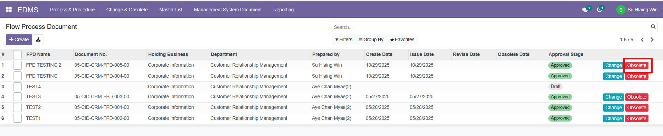Check the box for FPD TESTING 2 row

(x=17, y=65)
